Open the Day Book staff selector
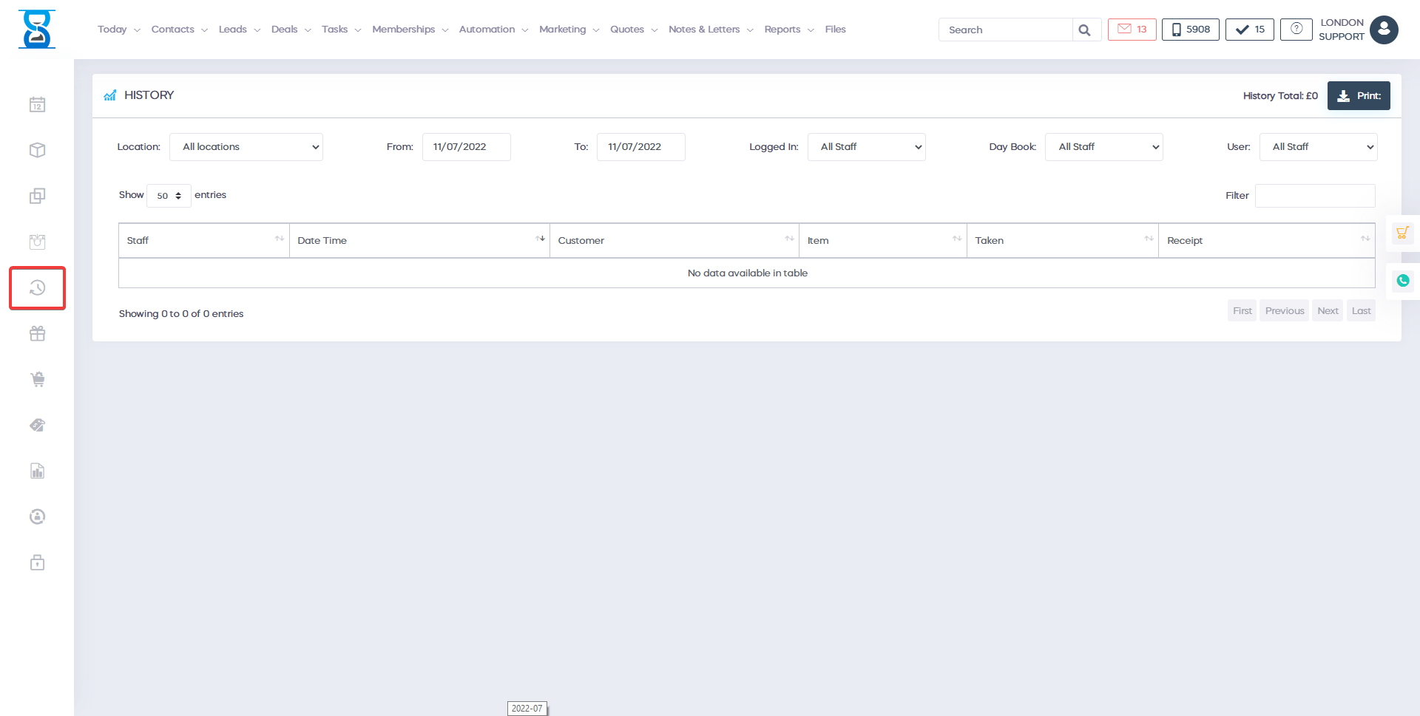 click(1103, 146)
